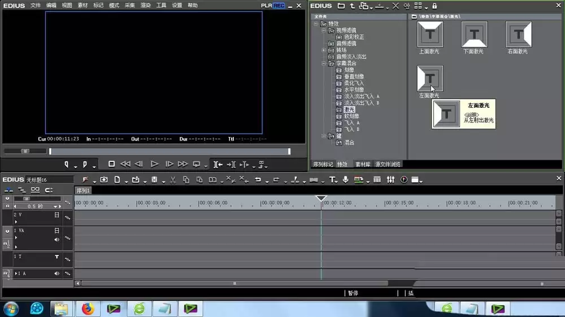
Task: Expand the 转场 tree node
Action: click(324, 50)
